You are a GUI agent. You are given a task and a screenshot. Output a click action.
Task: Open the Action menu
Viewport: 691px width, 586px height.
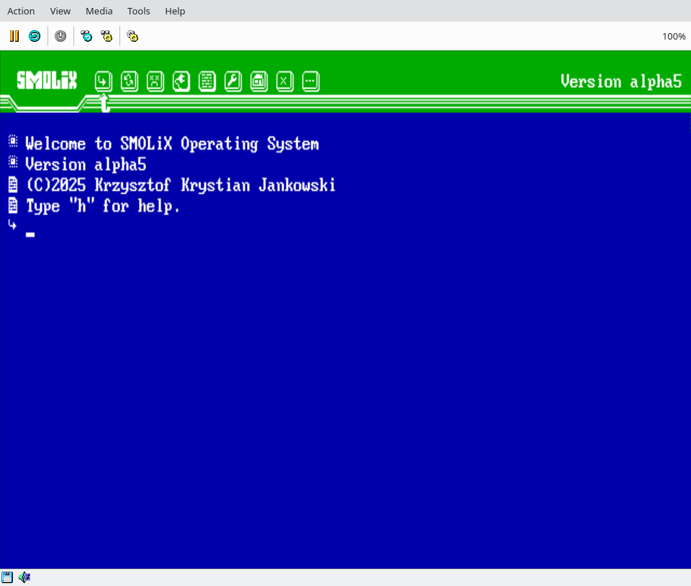[x=21, y=11]
